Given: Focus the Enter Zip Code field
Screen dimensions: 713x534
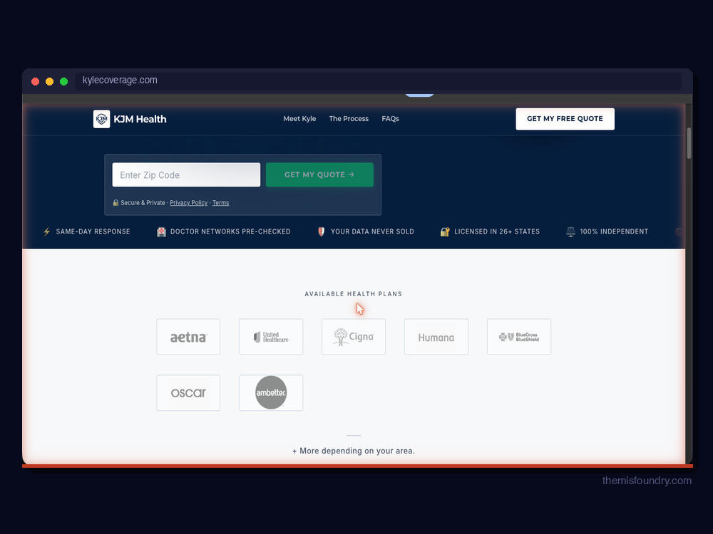Looking at the screenshot, I should 186,175.
